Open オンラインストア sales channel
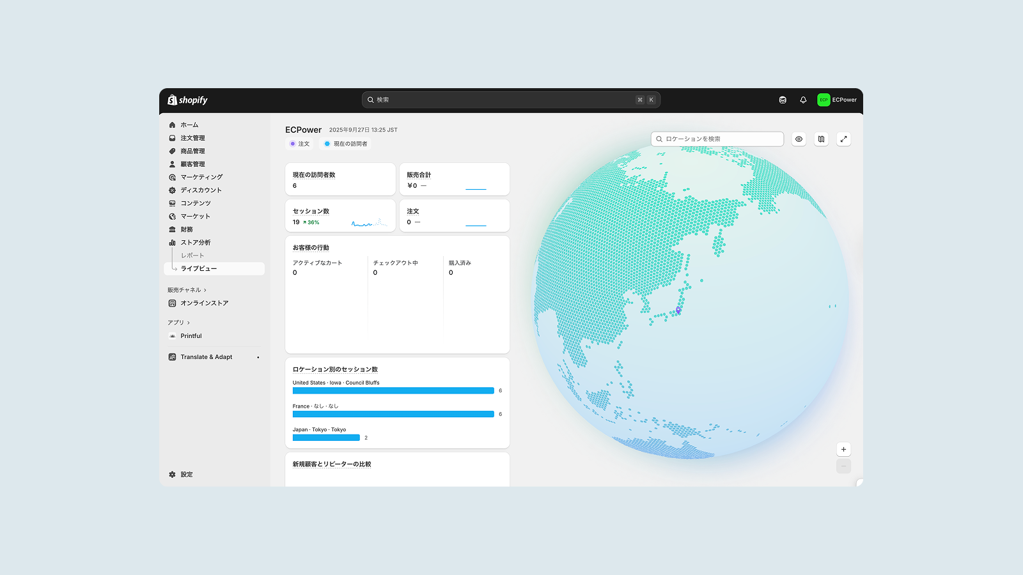The width and height of the screenshot is (1023, 575). [x=204, y=303]
